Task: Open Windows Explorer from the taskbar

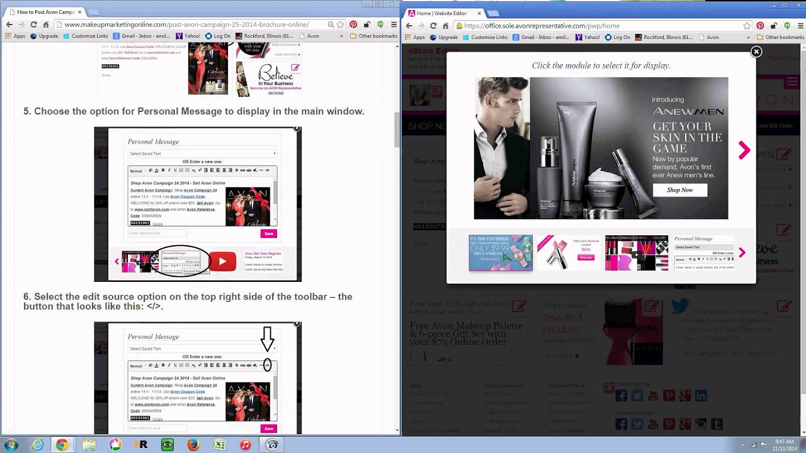Action: click(89, 445)
